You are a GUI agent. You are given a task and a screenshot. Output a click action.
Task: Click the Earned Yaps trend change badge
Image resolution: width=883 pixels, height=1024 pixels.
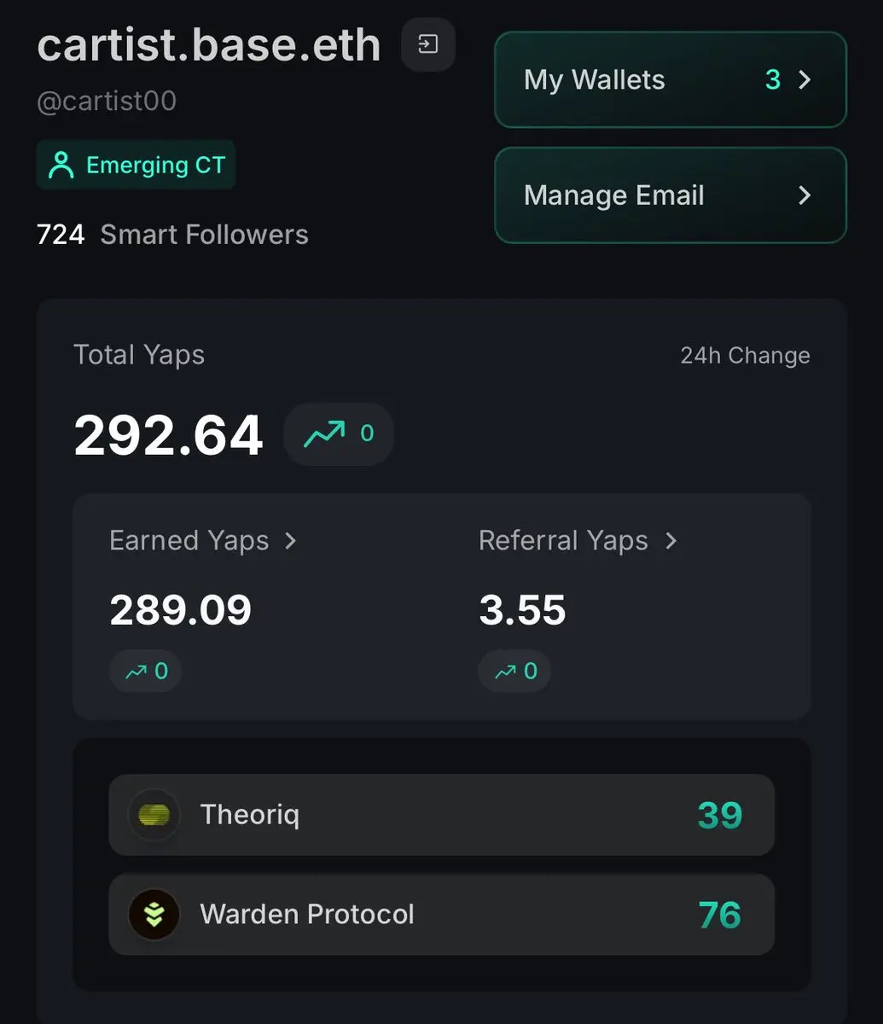(x=146, y=672)
